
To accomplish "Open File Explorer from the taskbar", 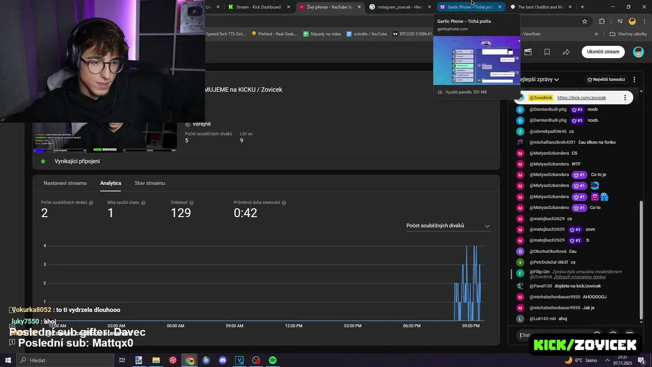I will (x=156, y=360).
